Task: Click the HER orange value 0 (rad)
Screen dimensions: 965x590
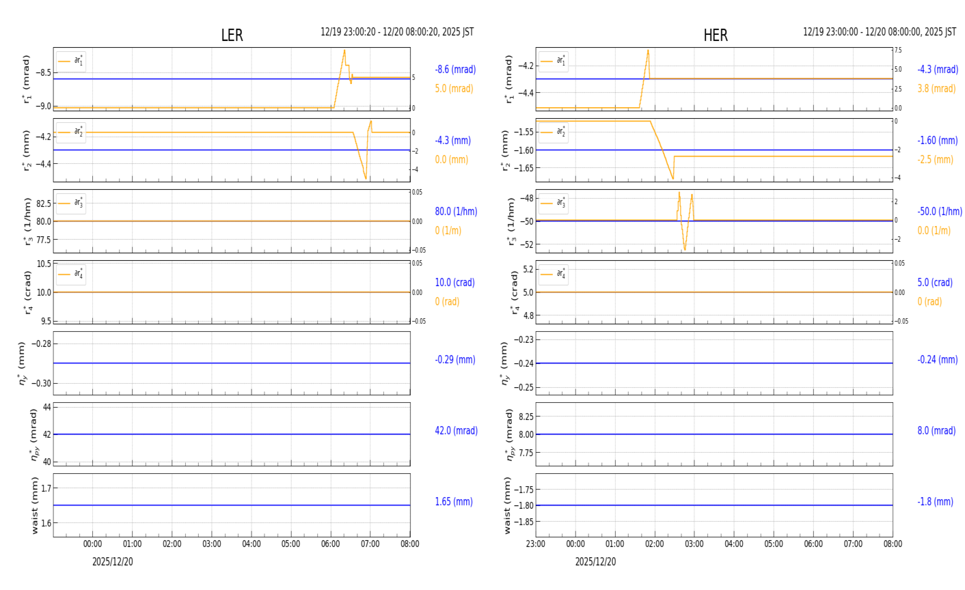Action: (929, 302)
